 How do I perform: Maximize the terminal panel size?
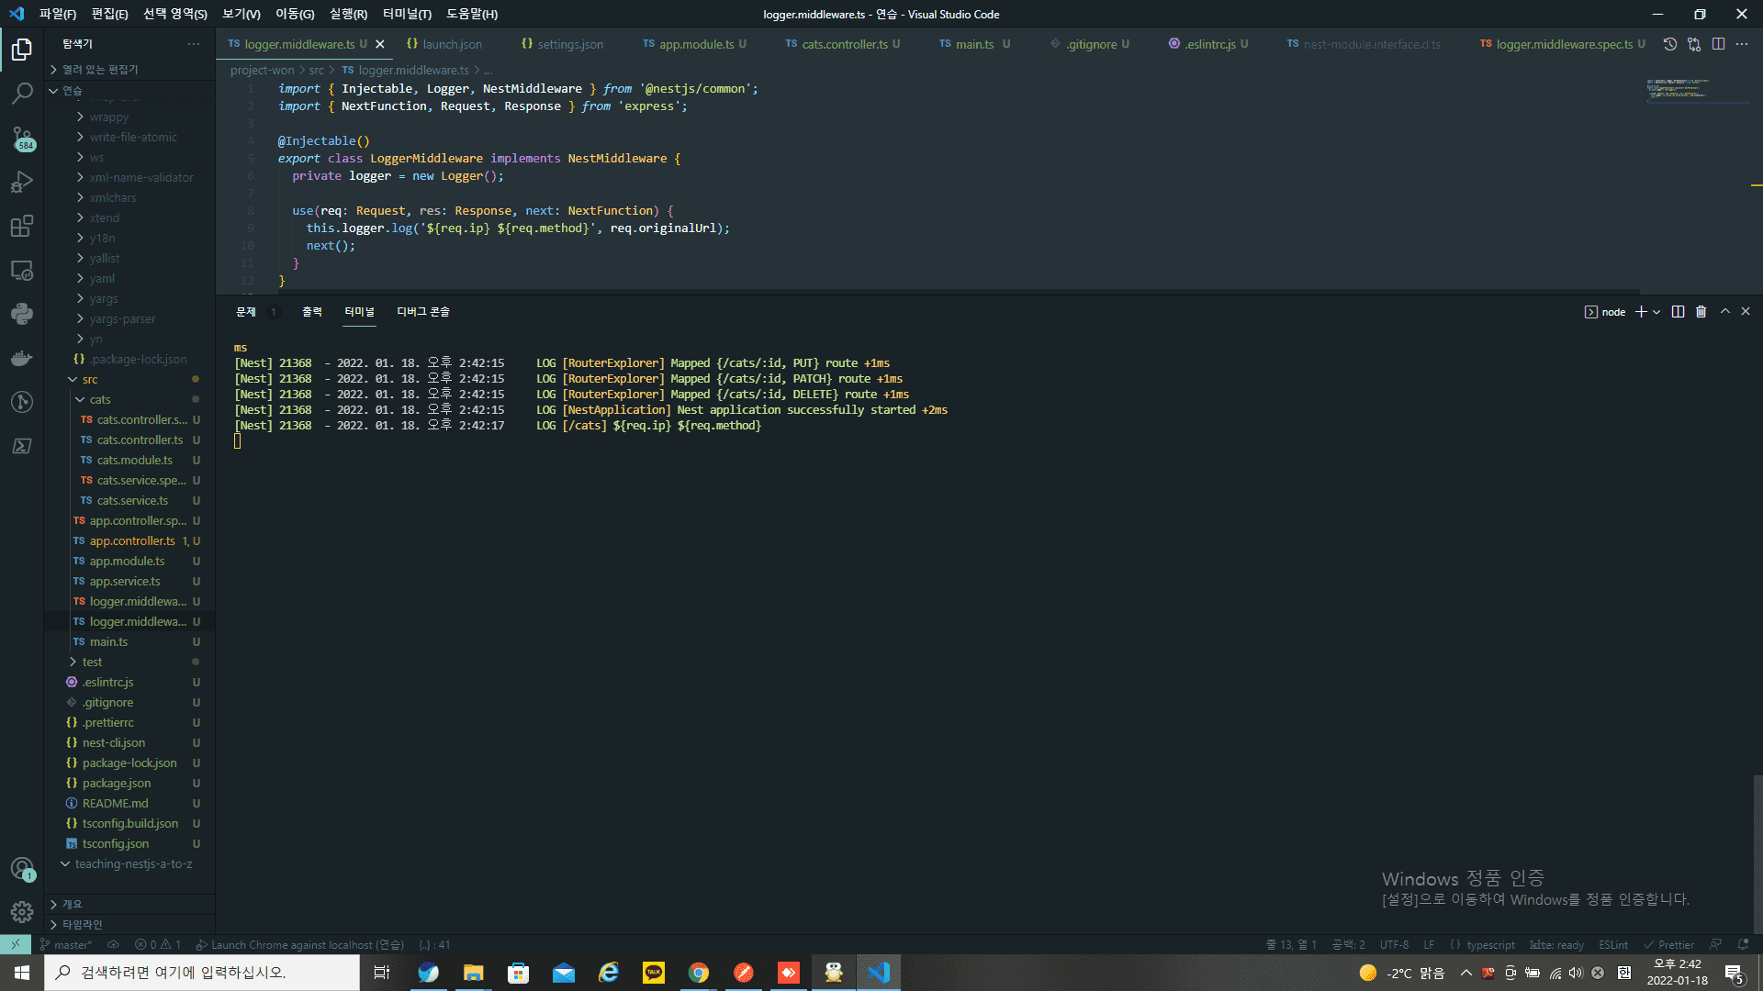[1724, 312]
